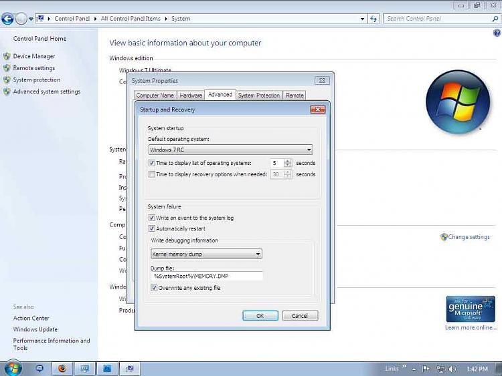Open Control Panel Home link
The image size is (502, 376).
coord(39,38)
